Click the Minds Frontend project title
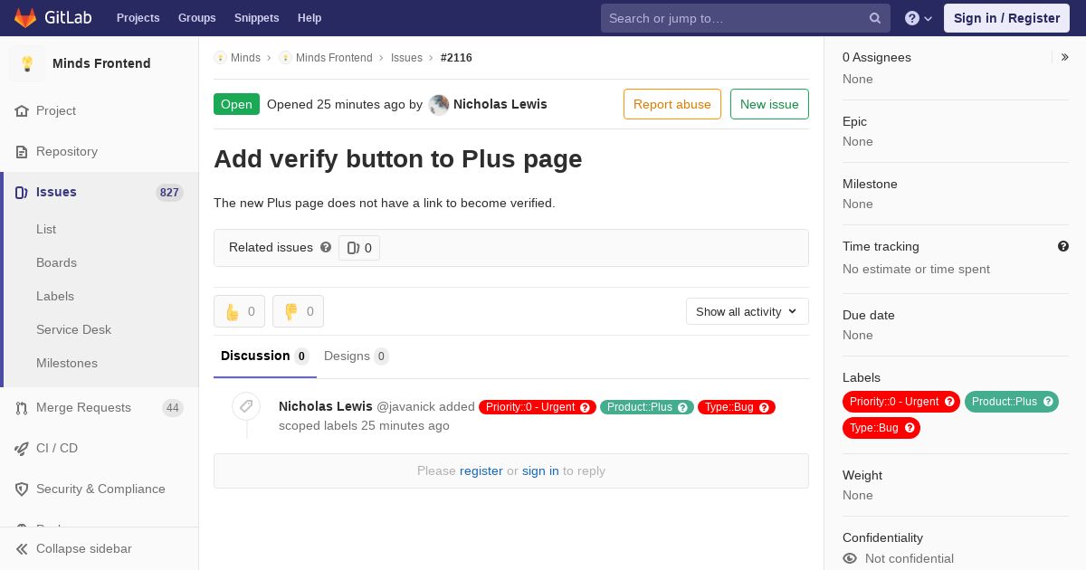This screenshot has height=570, width=1086. point(101,63)
